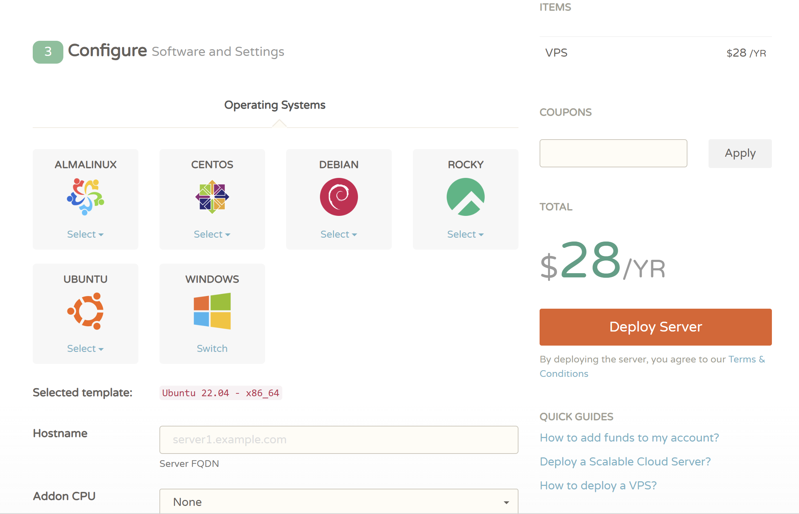Viewport: 799px width, 514px height.
Task: Click the Addon CPU label
Action: (64, 496)
